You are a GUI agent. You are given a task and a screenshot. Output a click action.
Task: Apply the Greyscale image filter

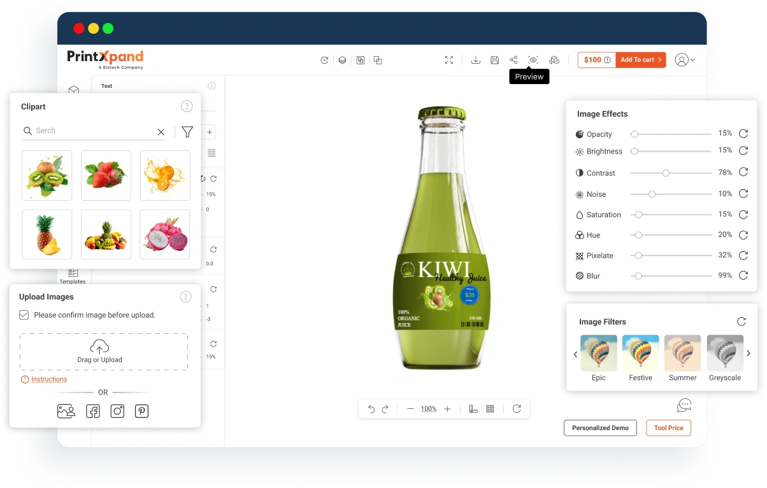point(725,354)
